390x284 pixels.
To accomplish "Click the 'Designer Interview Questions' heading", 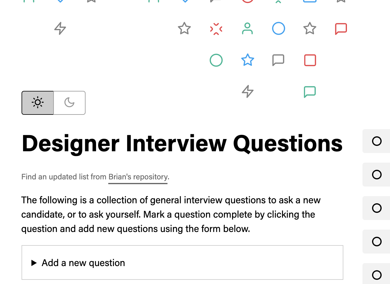I will (x=182, y=144).
